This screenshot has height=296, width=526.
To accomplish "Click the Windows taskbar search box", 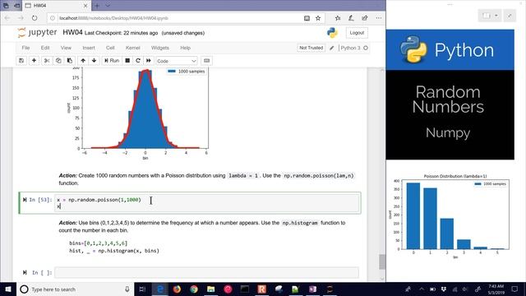I will [x=75, y=289].
